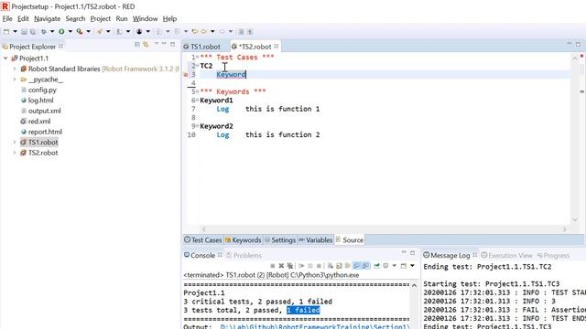Screen dimensions: 586x329
Task: Click the Display Selected Console icon
Action: pyautogui.click(x=385, y=266)
